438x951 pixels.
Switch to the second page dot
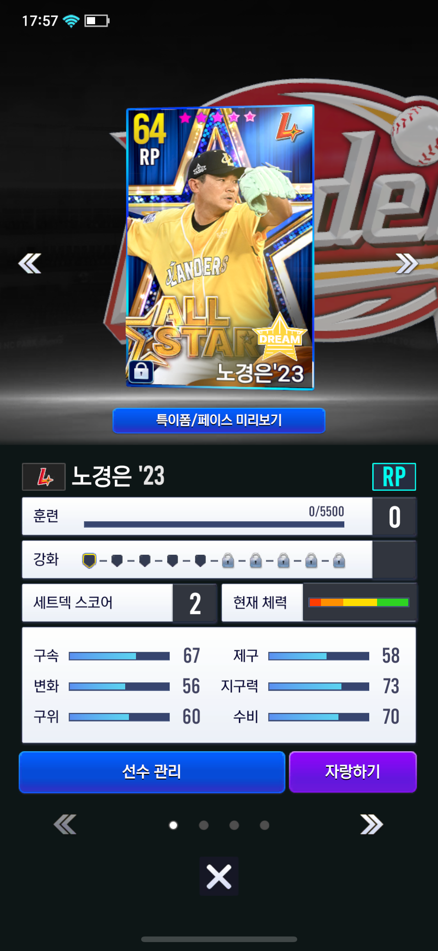(204, 825)
